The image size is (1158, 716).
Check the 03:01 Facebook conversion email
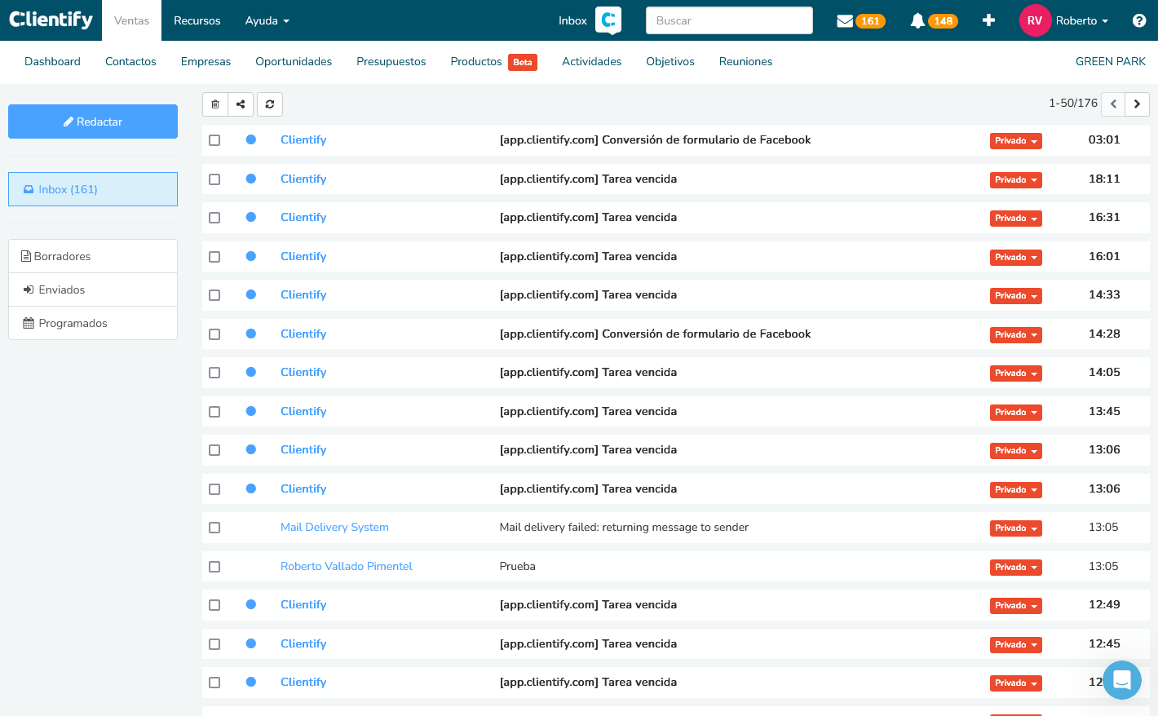[214, 140]
